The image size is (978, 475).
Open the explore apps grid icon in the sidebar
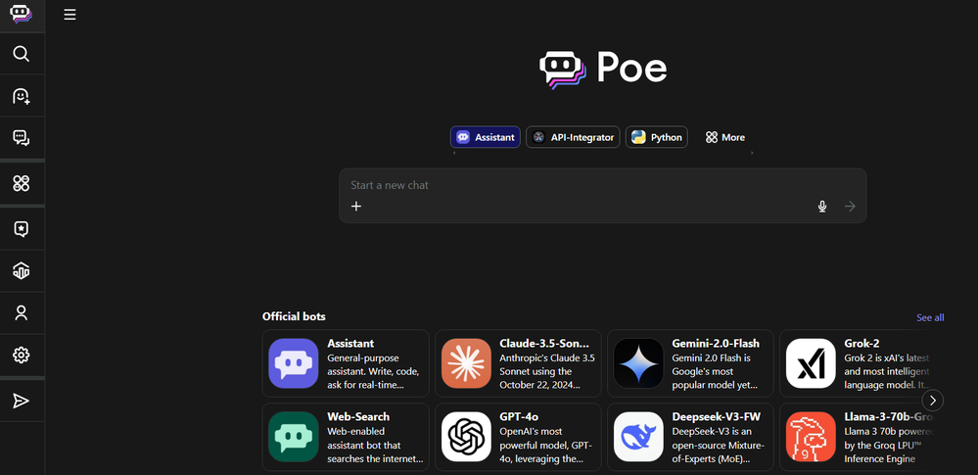[22, 183]
